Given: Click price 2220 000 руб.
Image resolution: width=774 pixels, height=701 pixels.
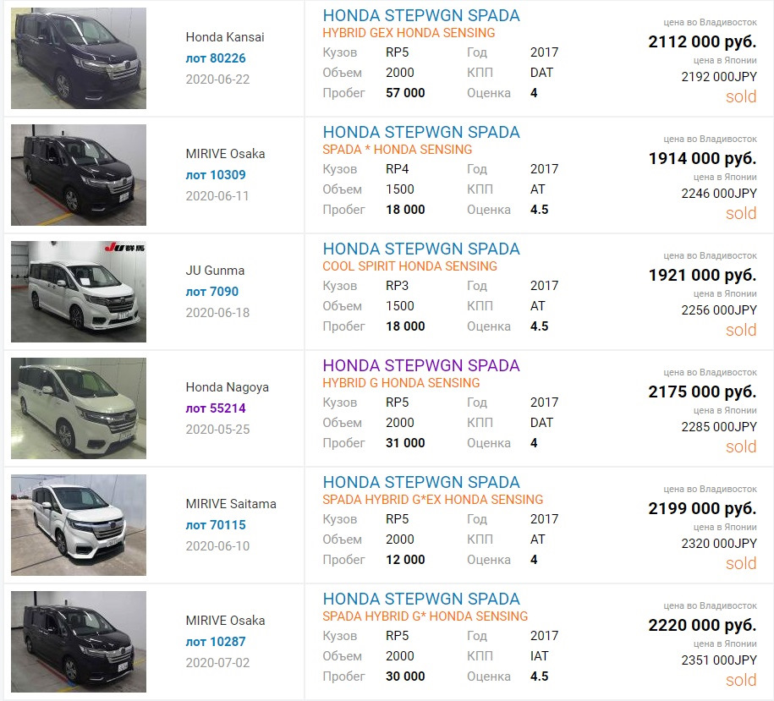Looking at the screenshot, I should (x=702, y=625).
